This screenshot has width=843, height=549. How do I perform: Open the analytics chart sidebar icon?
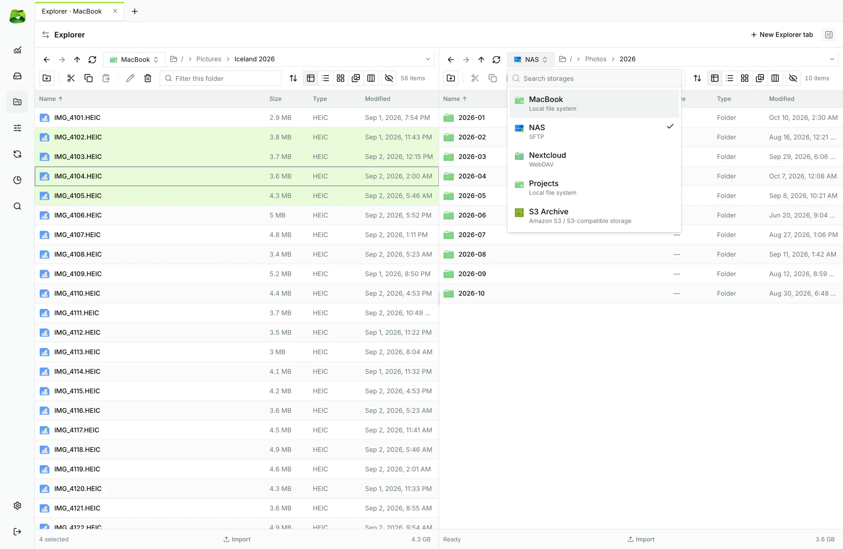(17, 50)
